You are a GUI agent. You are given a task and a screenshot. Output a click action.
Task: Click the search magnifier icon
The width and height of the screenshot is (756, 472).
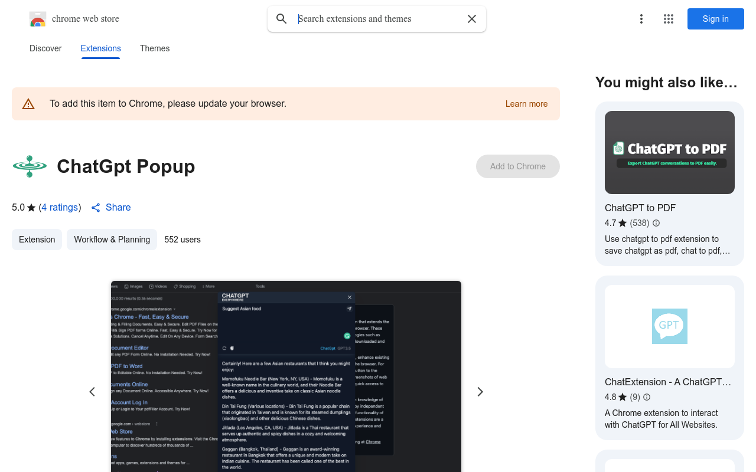tap(282, 19)
